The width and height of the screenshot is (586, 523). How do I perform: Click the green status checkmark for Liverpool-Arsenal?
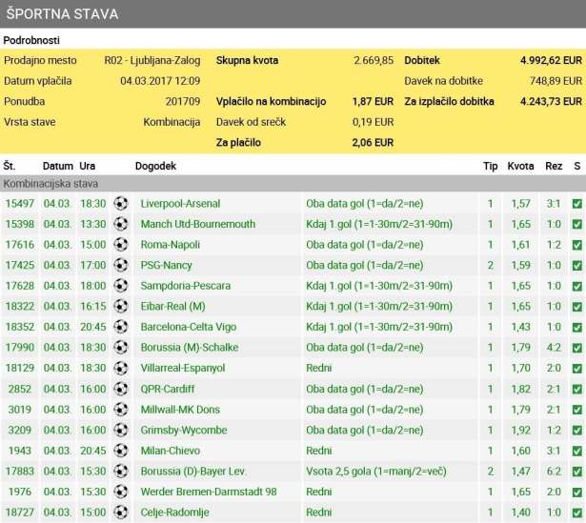tap(577, 204)
